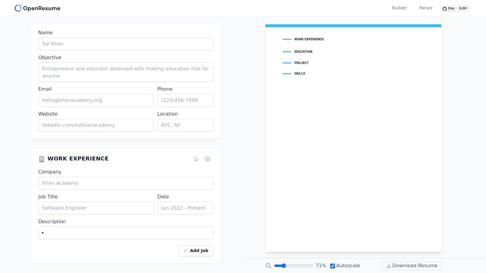Click the plus icon on Add Job button

[185, 251]
